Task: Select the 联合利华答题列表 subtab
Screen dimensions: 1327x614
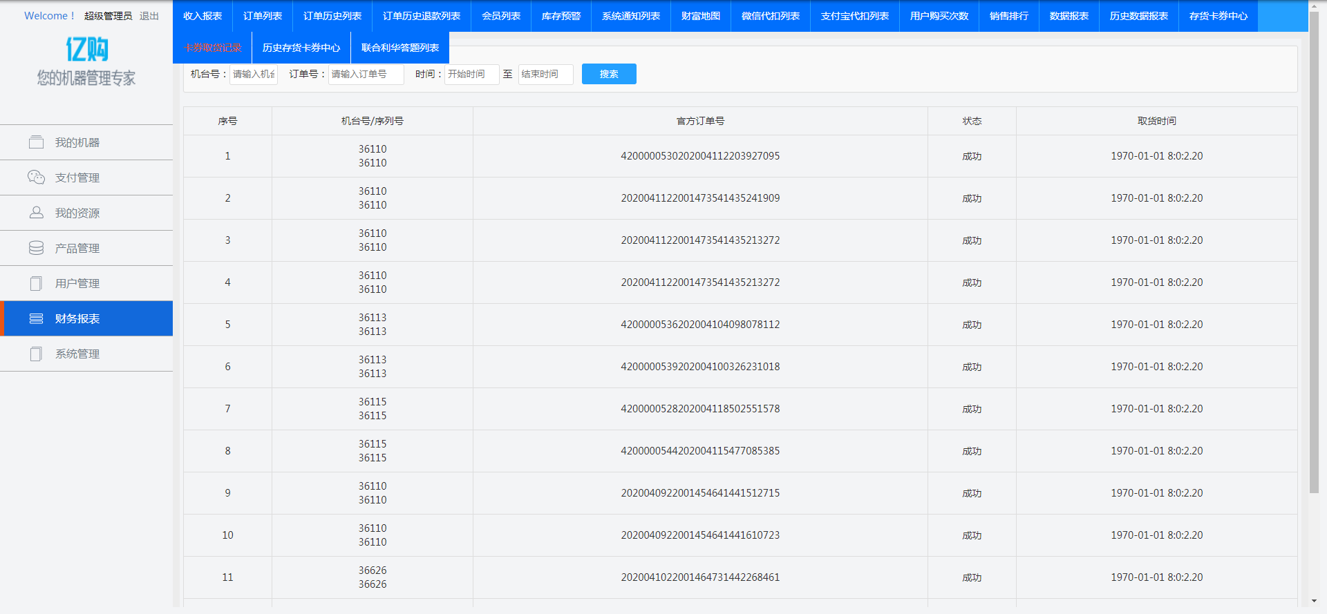Action: pos(400,48)
